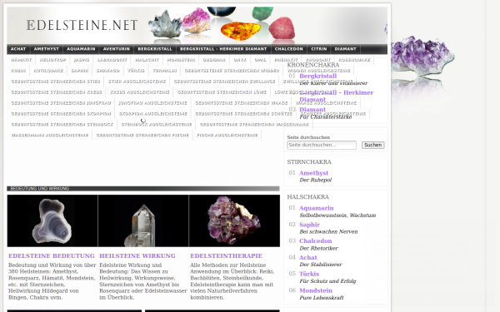The height and width of the screenshot is (312, 500).
Task: Open Bergkristall in the dark top menu bar
Action: pos(155,49)
